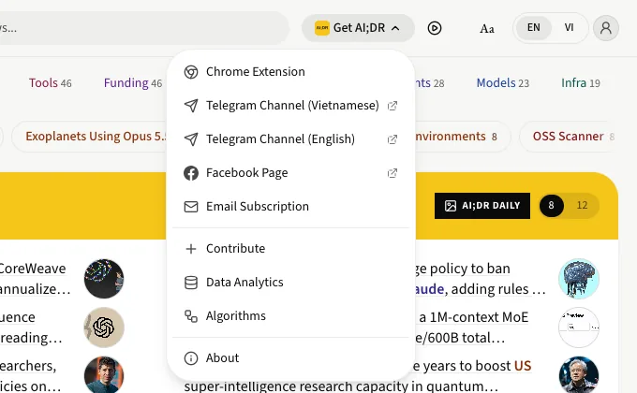Click the plus icon beside Contribute
The width and height of the screenshot is (637, 393).
pos(191,249)
